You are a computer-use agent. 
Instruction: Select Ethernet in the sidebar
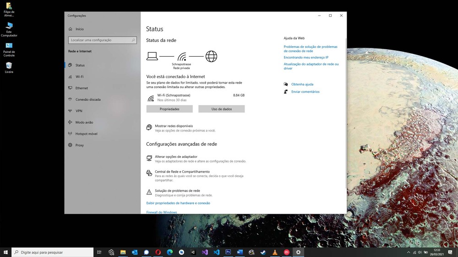(82, 88)
